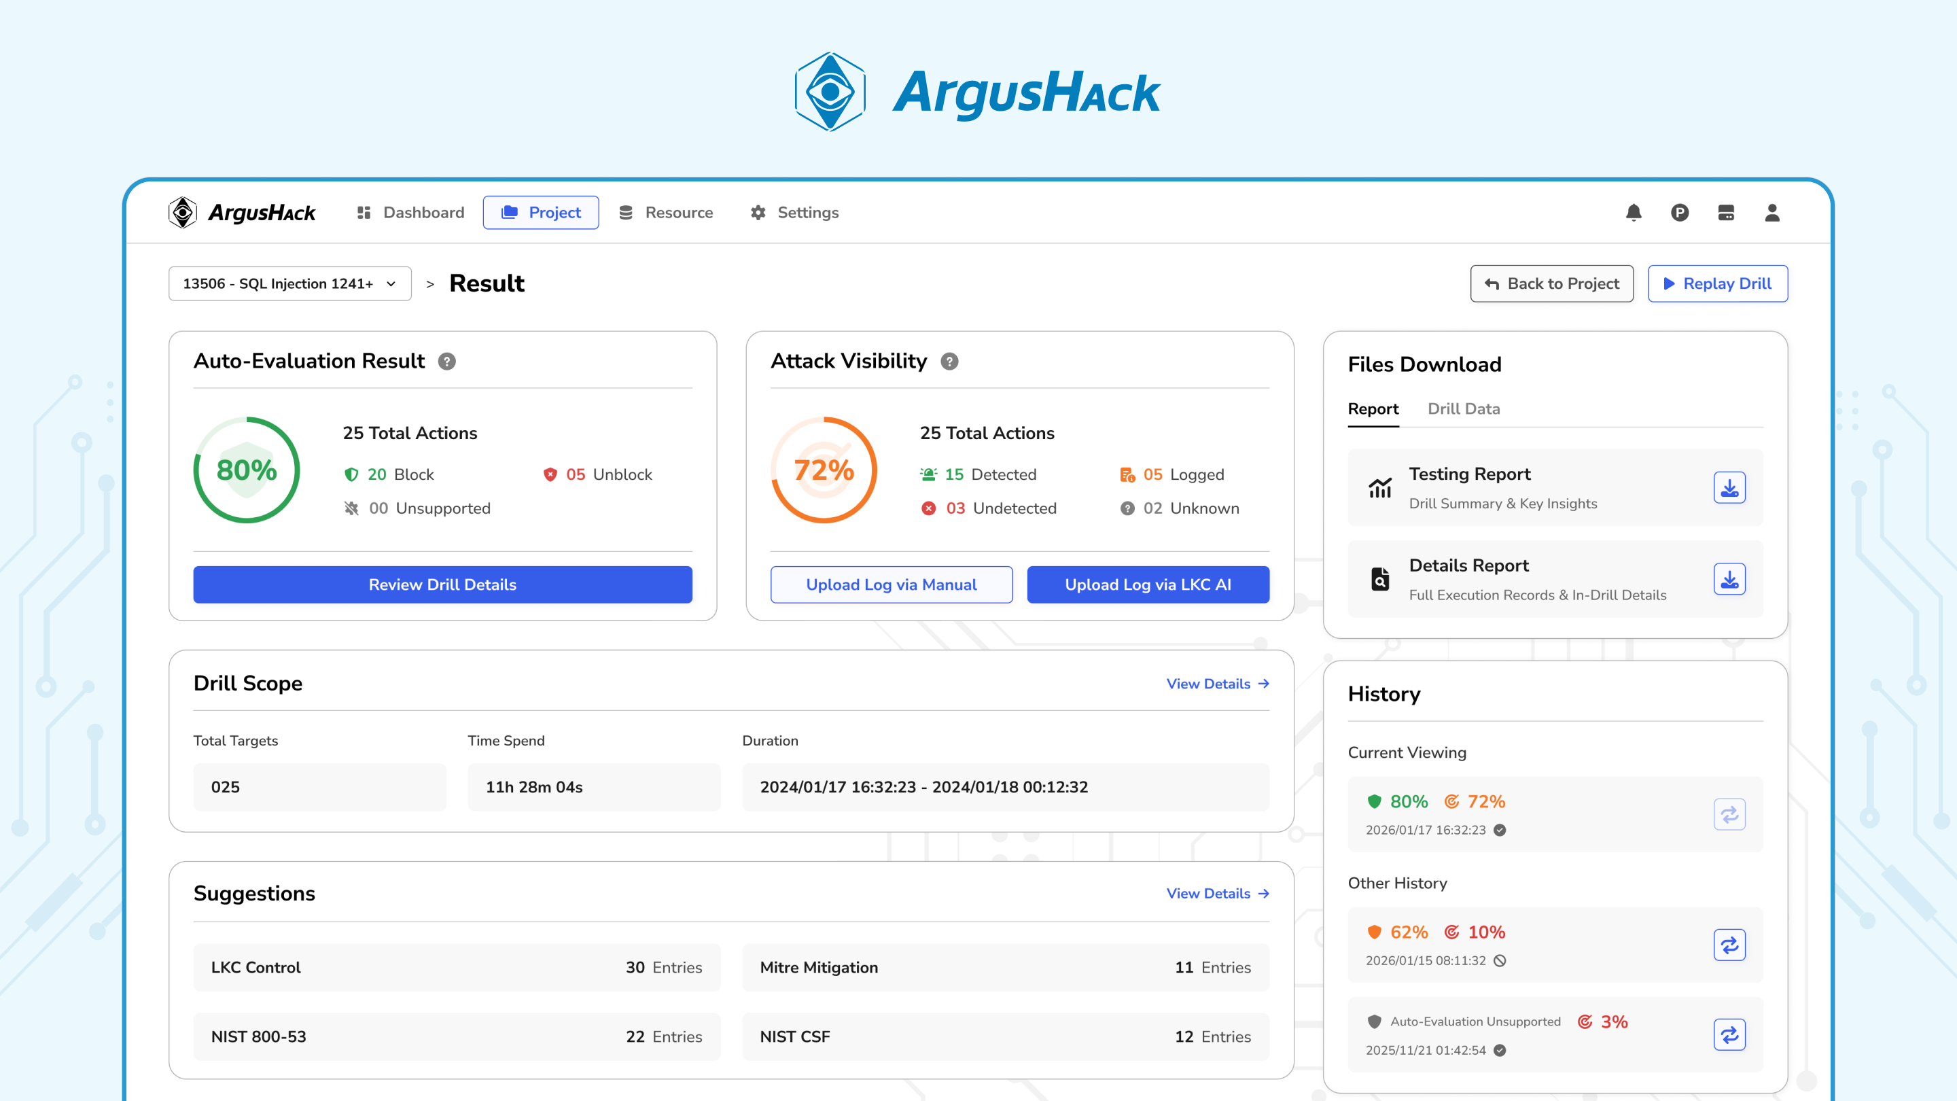Switch to the 62% history entry
This screenshot has width=1957, height=1101.
[1729, 945]
